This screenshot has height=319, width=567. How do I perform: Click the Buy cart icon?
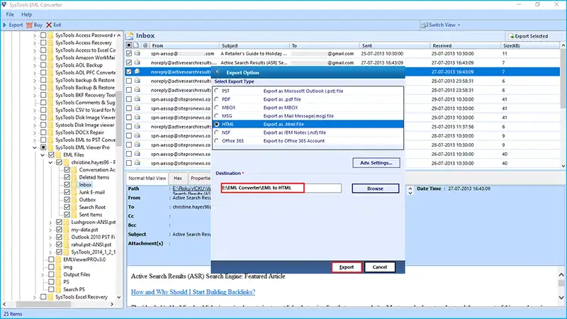(x=29, y=25)
